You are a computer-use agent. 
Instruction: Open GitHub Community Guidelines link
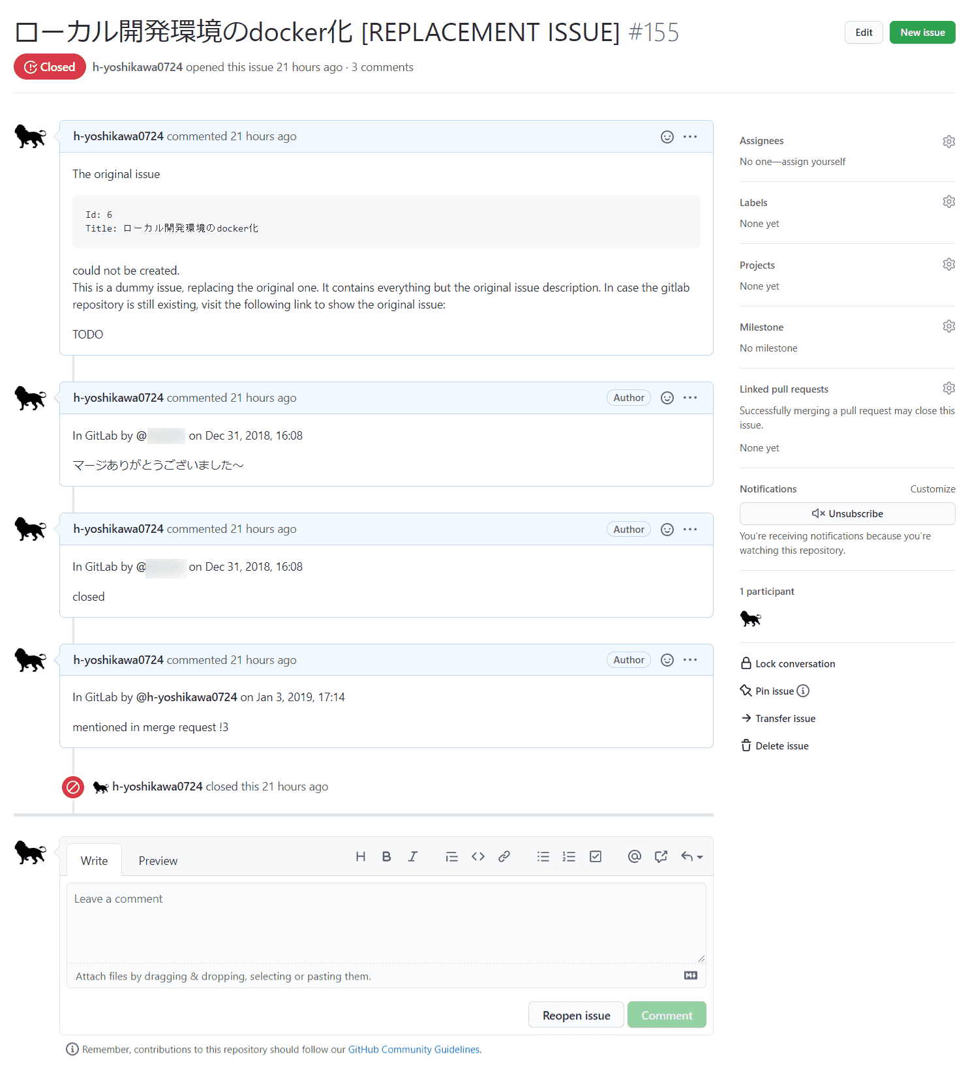(x=414, y=1049)
